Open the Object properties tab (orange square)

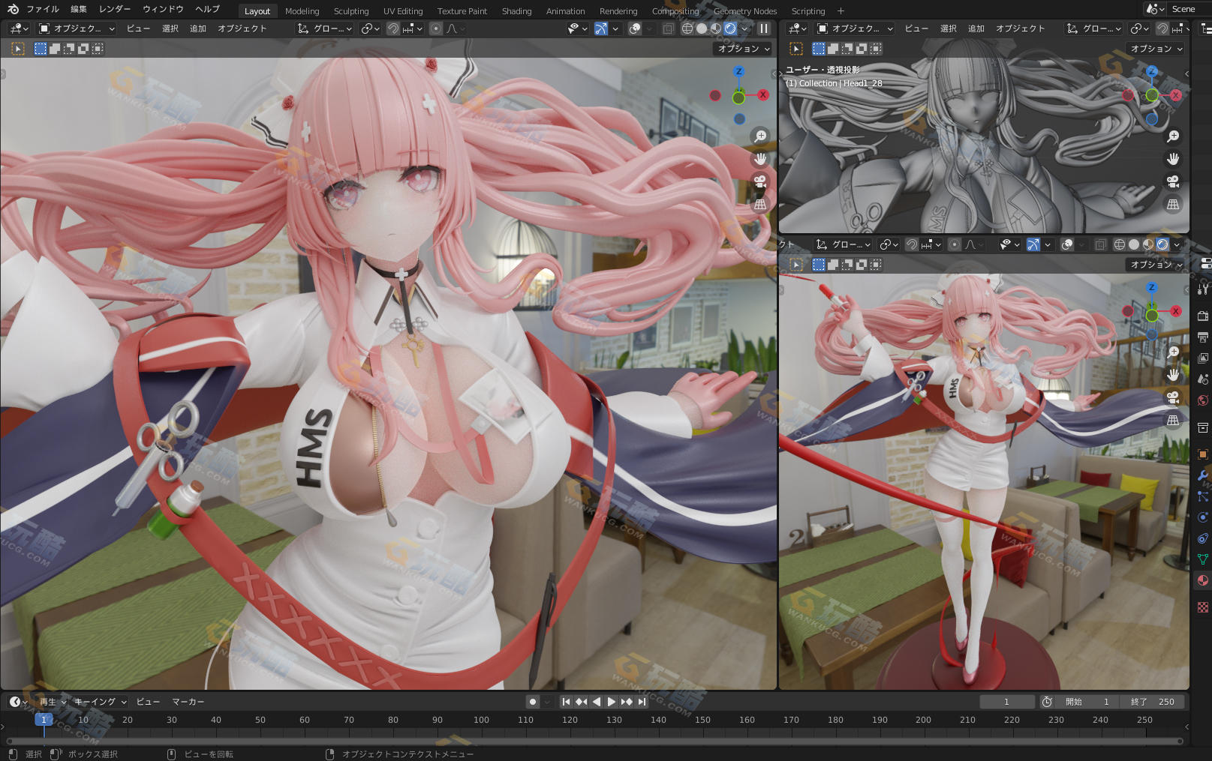point(1203,454)
